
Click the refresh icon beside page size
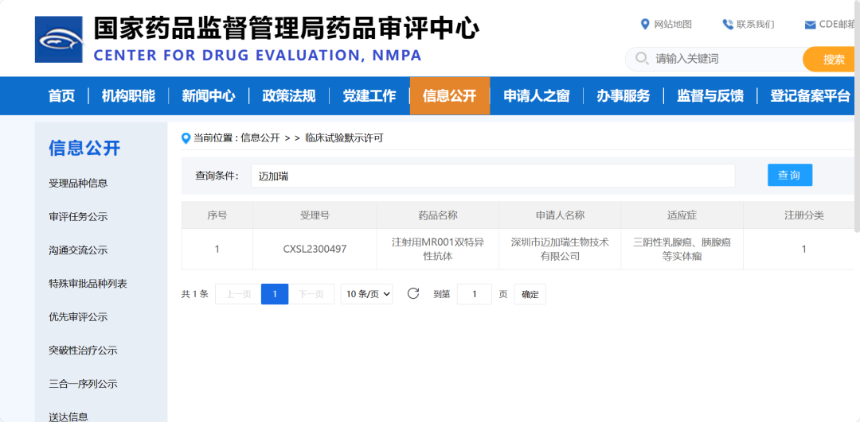412,294
